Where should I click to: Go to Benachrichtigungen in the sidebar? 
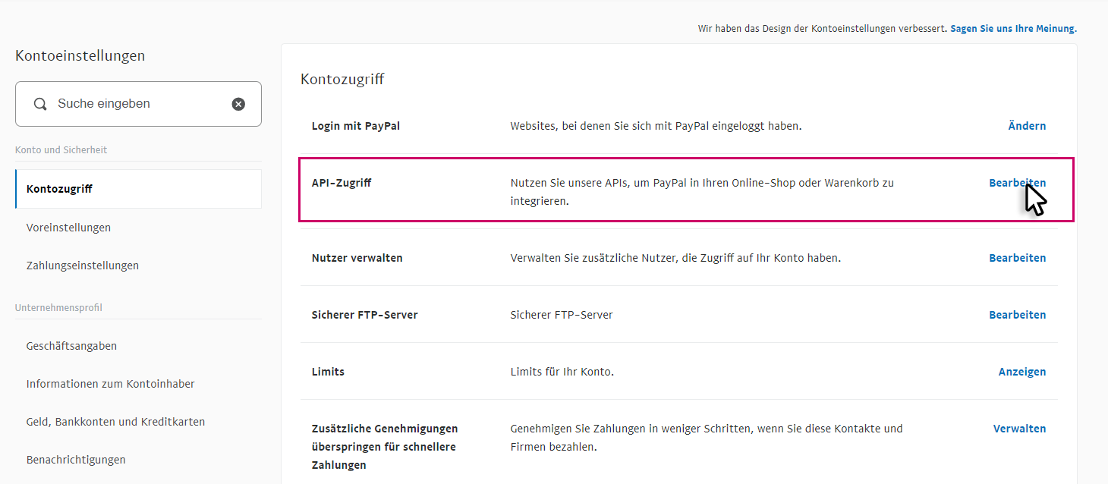coord(76,460)
